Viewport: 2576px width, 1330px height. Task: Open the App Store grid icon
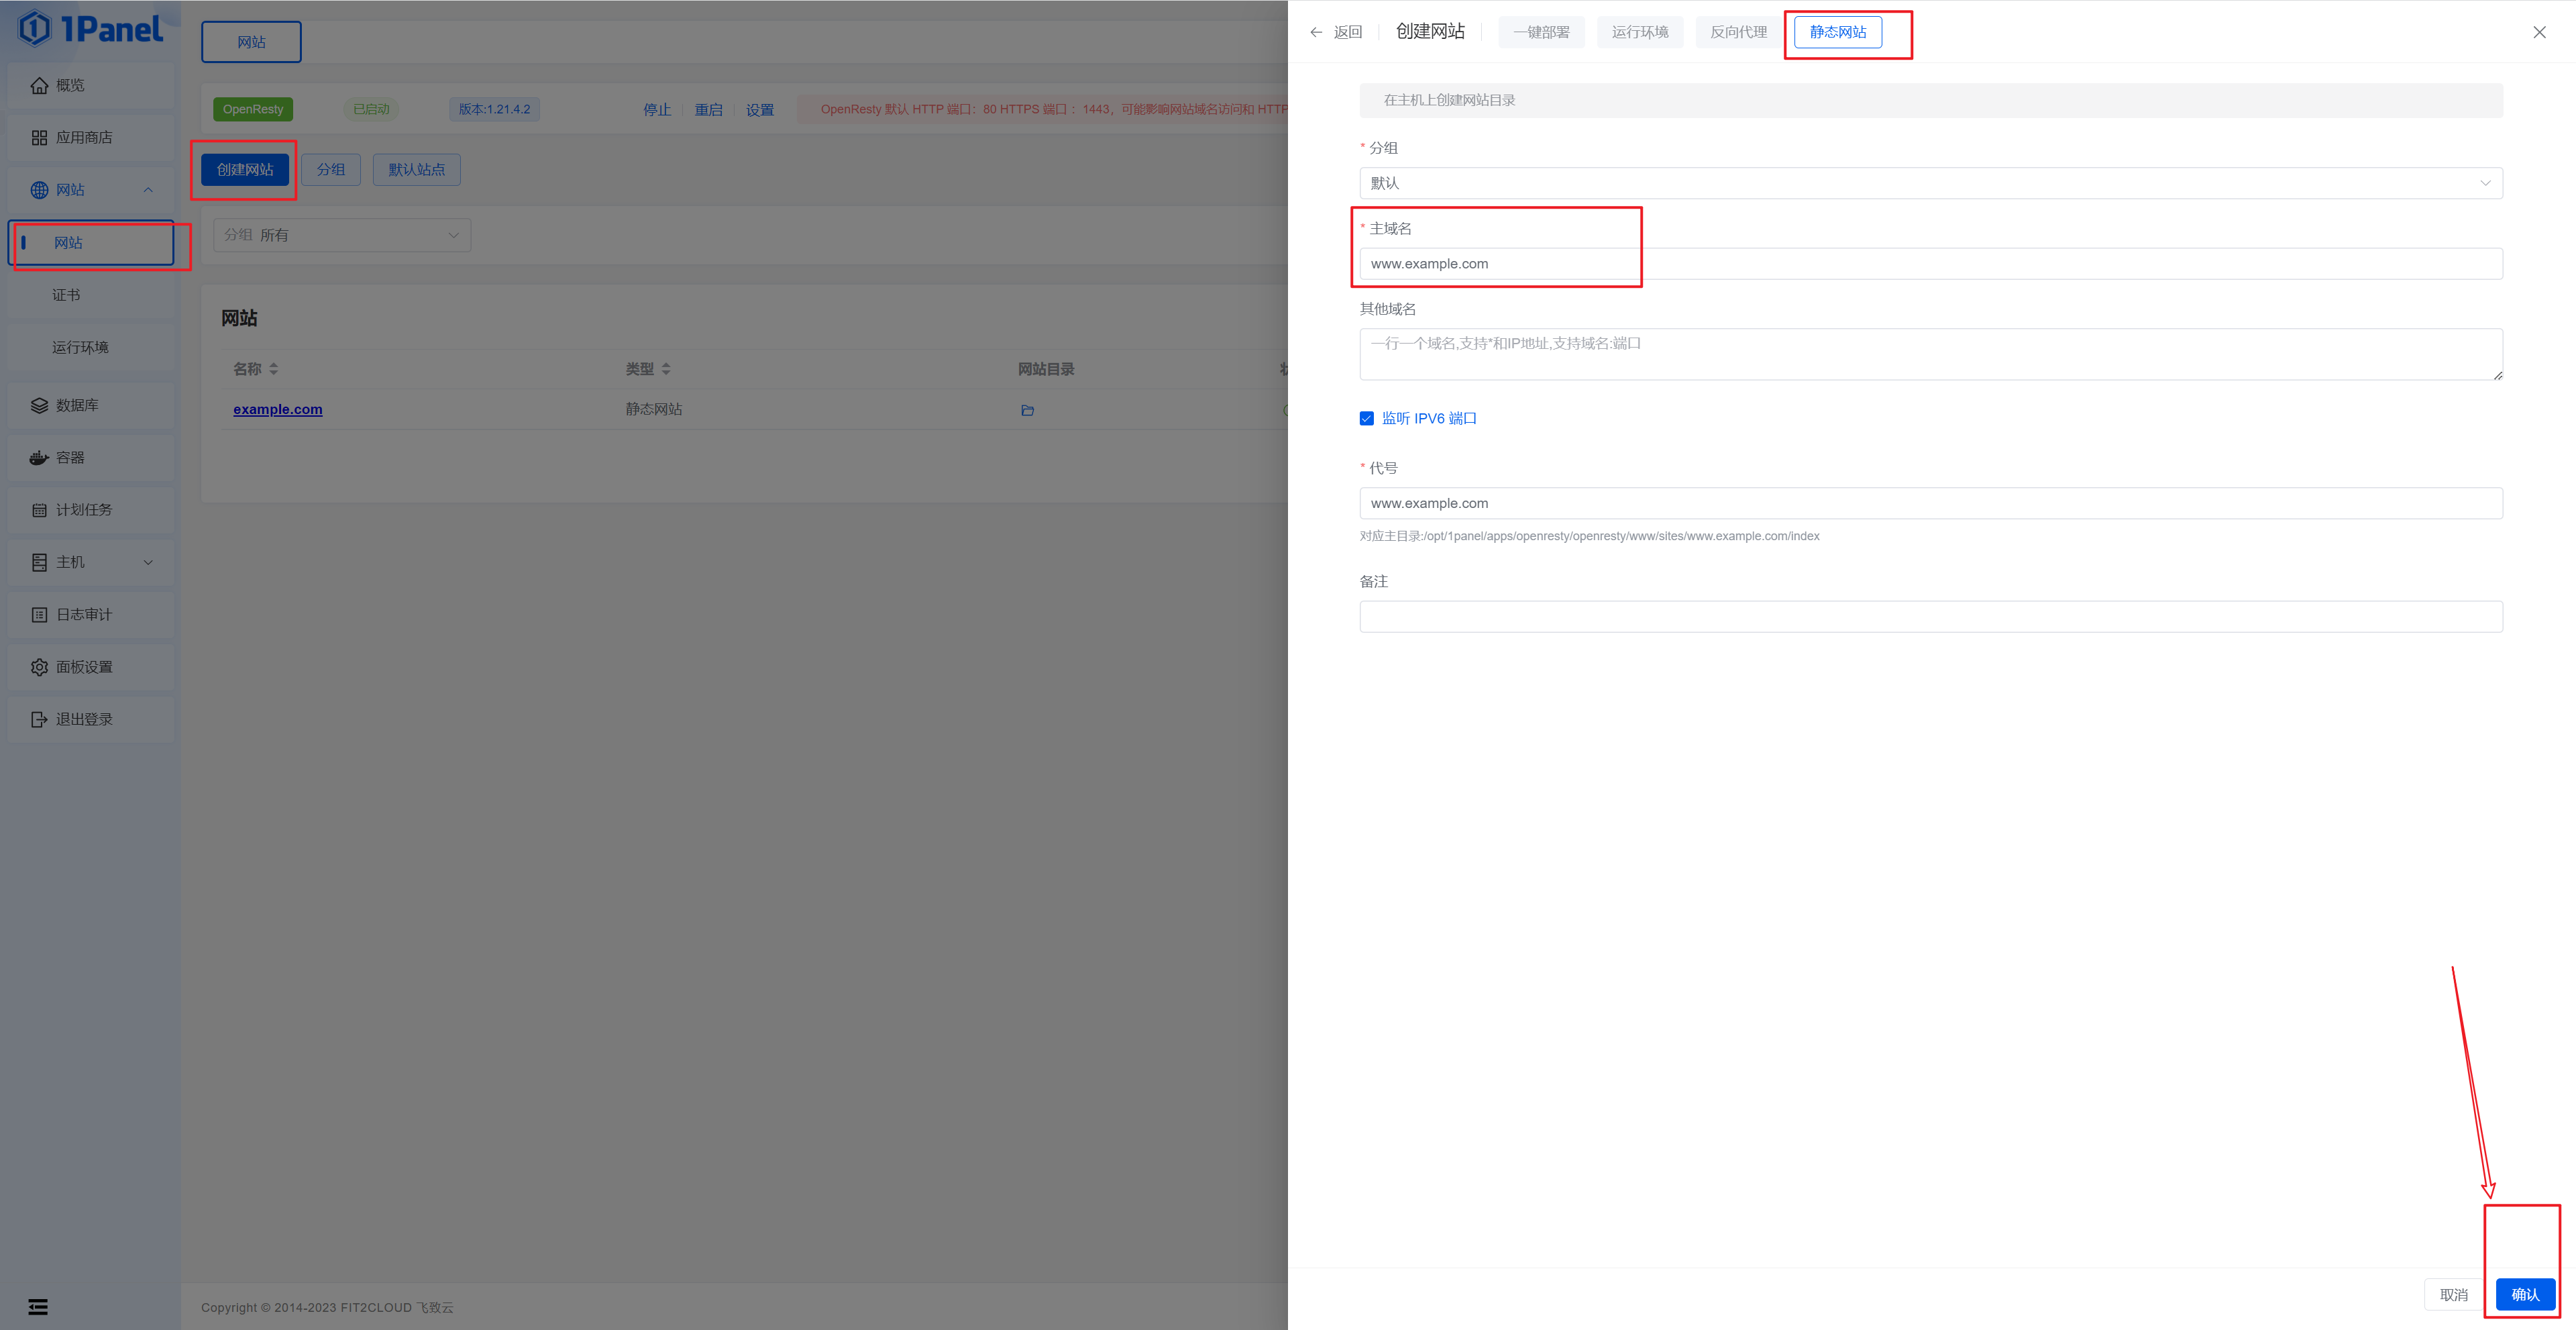pos(39,138)
